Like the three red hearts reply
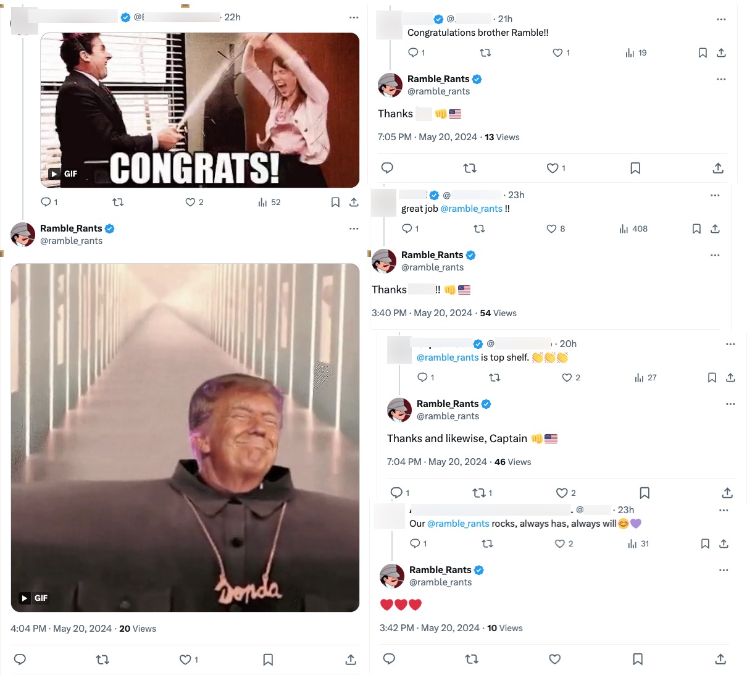747x691 pixels. 554,659
